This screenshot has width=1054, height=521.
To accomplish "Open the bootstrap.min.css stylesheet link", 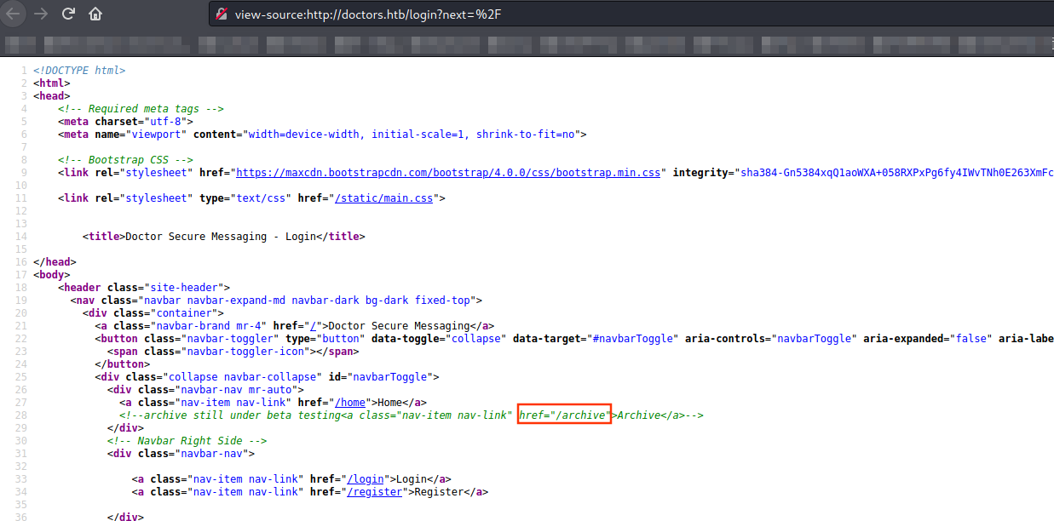I will pos(448,173).
